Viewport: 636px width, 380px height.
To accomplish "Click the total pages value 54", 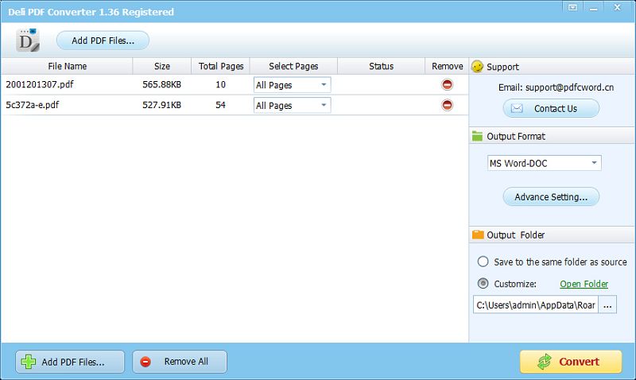I will pyautogui.click(x=220, y=105).
